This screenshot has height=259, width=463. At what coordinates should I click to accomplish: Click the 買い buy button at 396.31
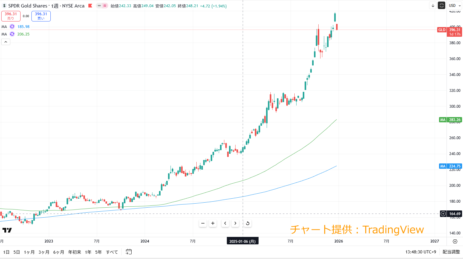coord(41,16)
